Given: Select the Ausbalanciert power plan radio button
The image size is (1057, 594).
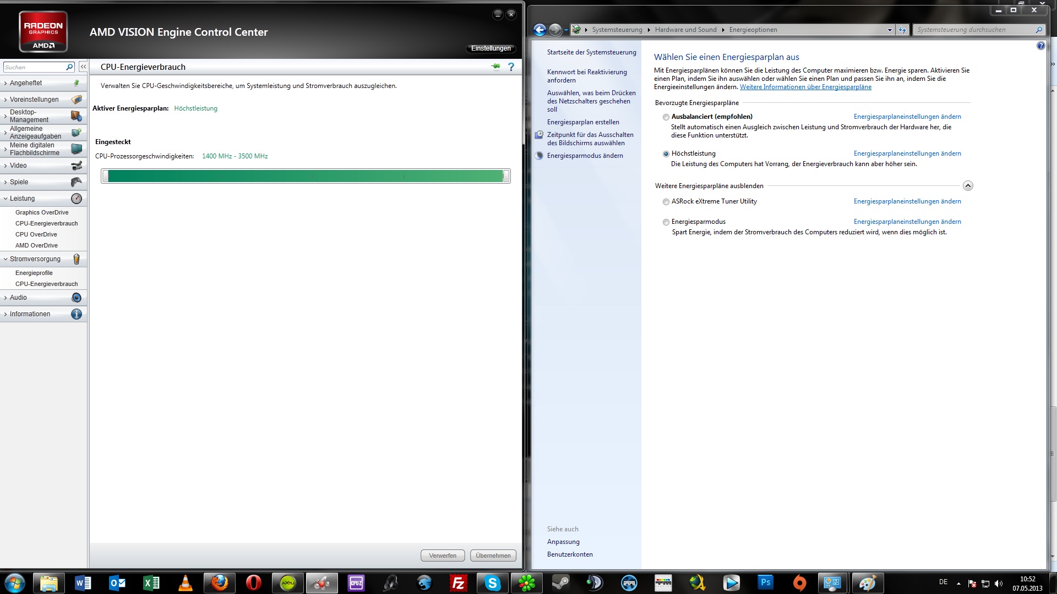Looking at the screenshot, I should [666, 117].
